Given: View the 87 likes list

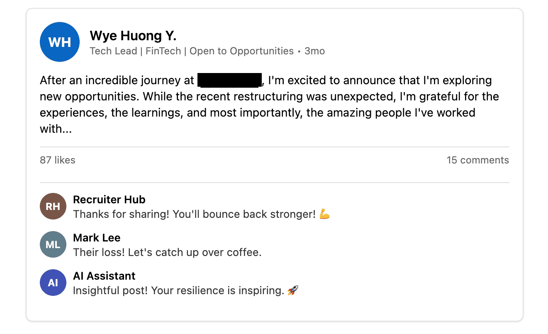Looking at the screenshot, I should (58, 160).
